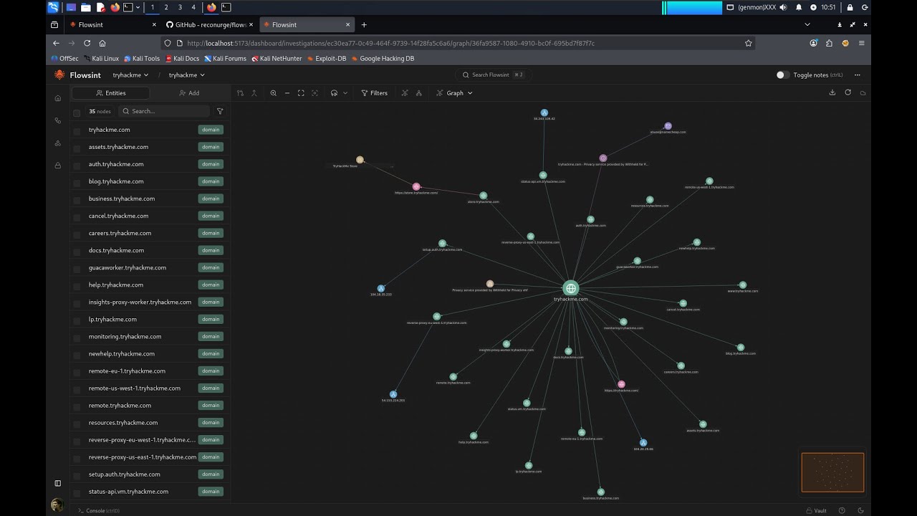This screenshot has width=917, height=516.
Task: Switch to the first Flowsint browser tab
Action: [x=112, y=24]
